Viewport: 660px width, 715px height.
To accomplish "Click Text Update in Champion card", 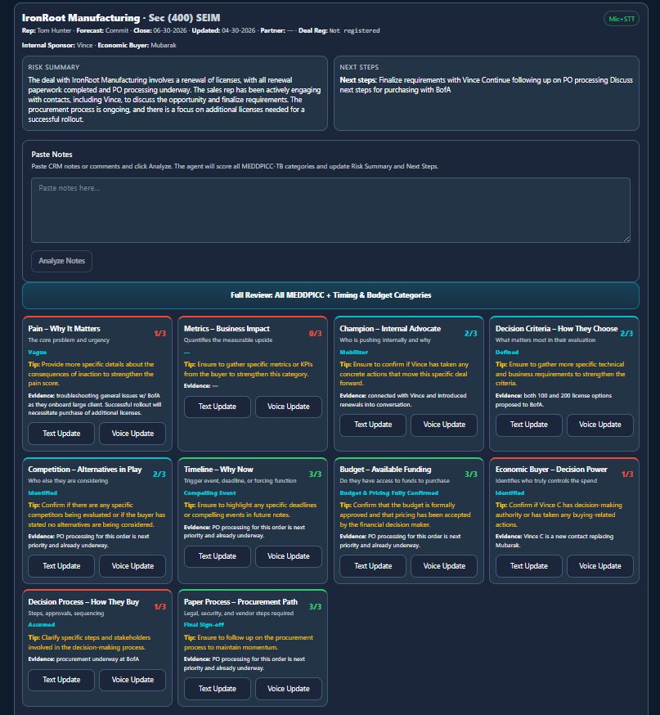I will [x=373, y=425].
